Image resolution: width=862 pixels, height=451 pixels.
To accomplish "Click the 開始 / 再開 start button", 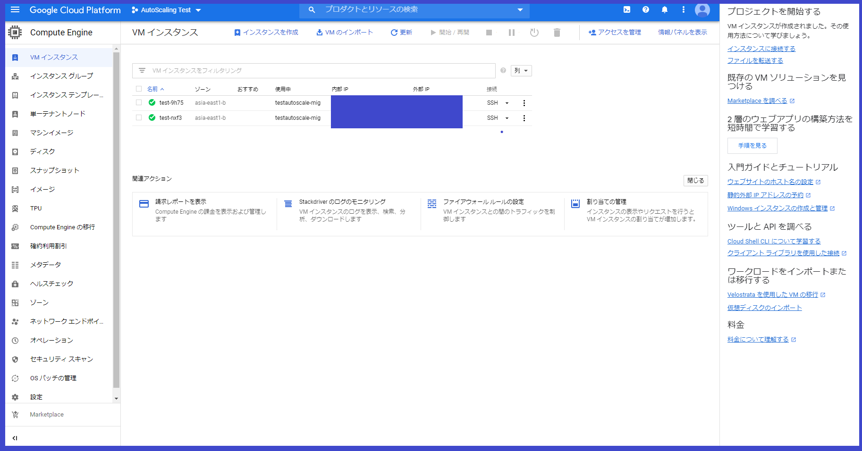I will [450, 33].
